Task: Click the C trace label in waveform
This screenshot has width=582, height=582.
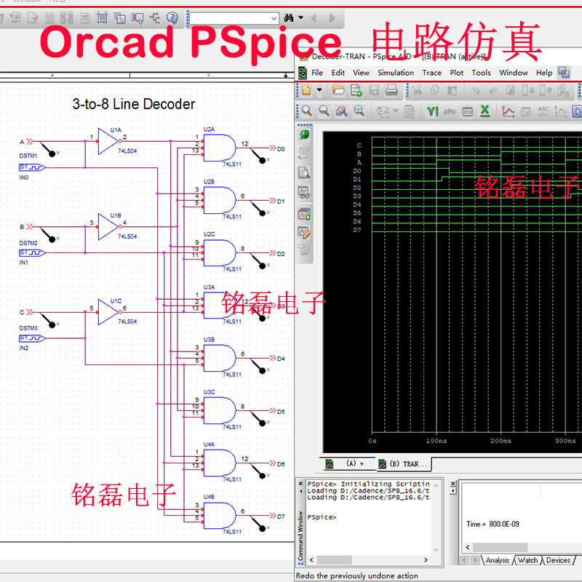Action: (359, 145)
